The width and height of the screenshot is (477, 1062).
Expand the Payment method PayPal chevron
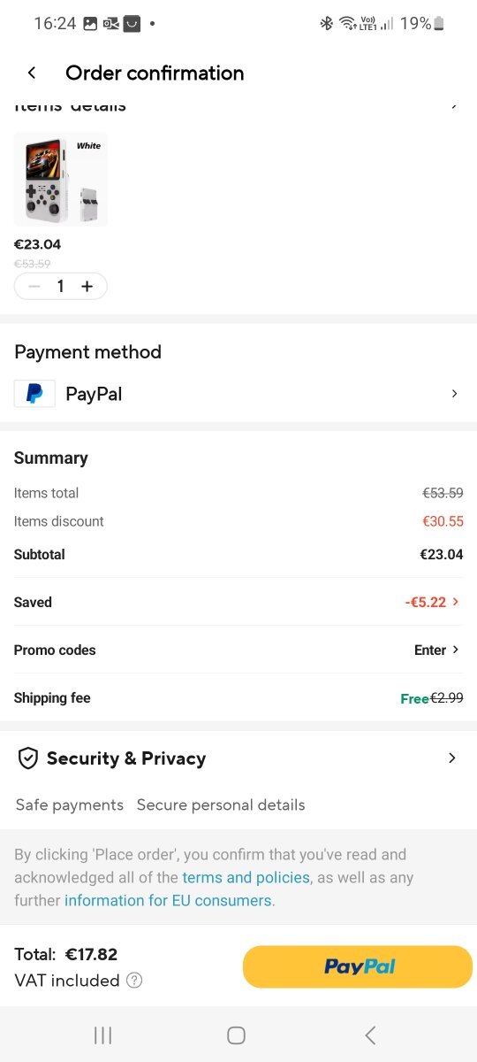pyautogui.click(x=454, y=394)
